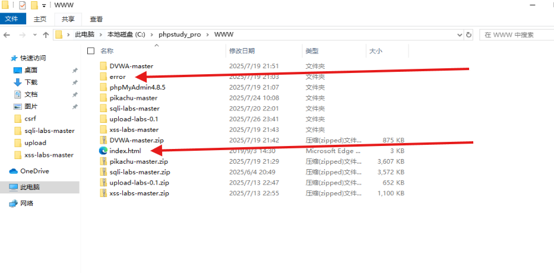The width and height of the screenshot is (554, 273).
Task: Click the DVWA-master.zip archive icon
Action: pyautogui.click(x=103, y=140)
